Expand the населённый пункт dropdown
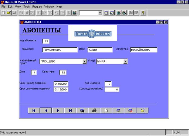 coord(85,61)
